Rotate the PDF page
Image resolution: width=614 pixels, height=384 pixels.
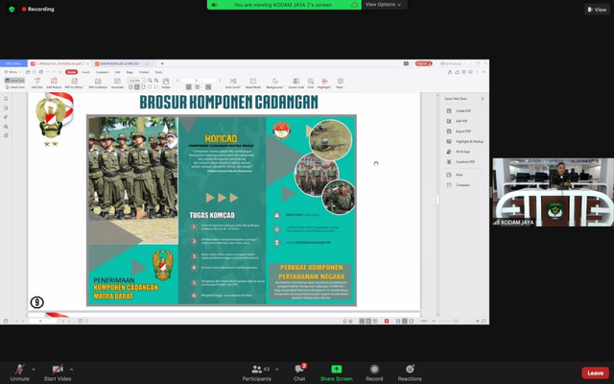[166, 84]
